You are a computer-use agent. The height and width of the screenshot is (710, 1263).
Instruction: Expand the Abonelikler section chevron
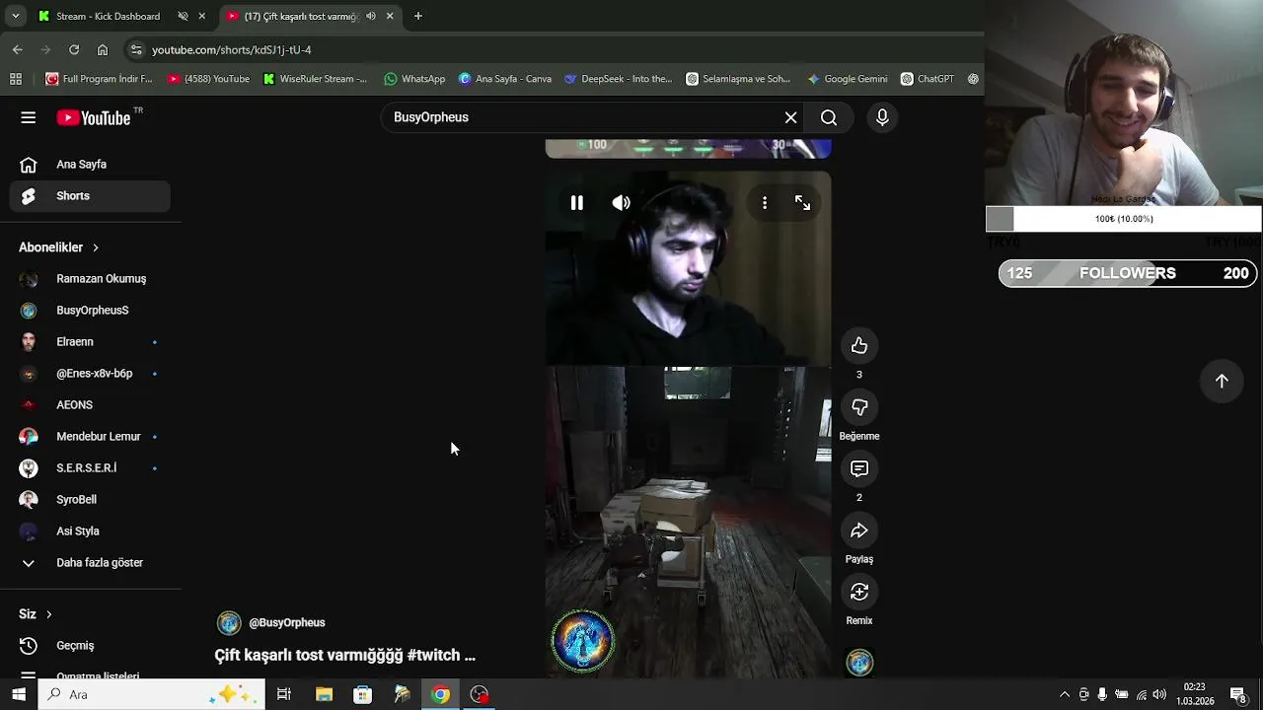tap(96, 248)
